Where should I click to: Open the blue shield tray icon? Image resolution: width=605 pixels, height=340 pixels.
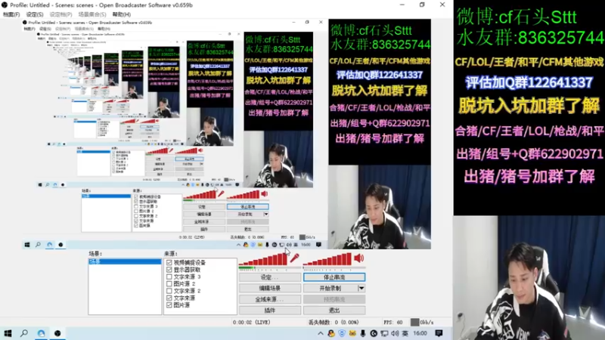coord(342,333)
